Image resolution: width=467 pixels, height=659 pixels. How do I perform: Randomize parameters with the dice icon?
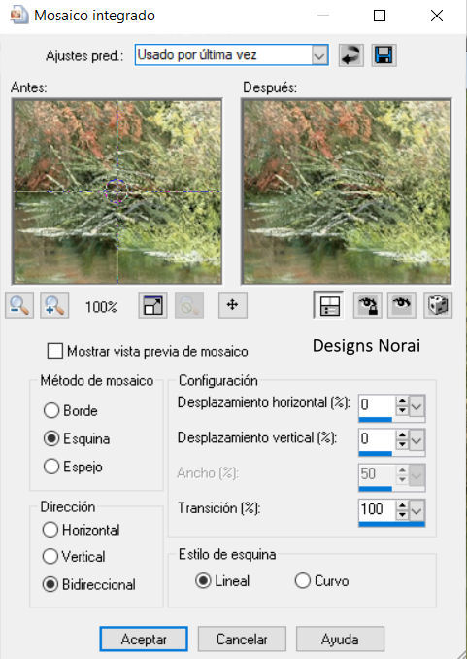[x=438, y=305]
